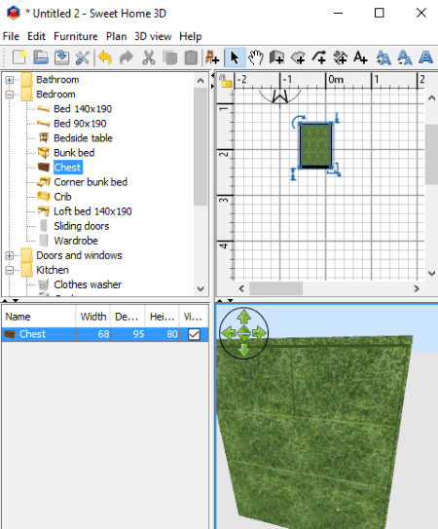This screenshot has width=438, height=529.
Task: Save the home using toolbar icon
Action: point(62,57)
